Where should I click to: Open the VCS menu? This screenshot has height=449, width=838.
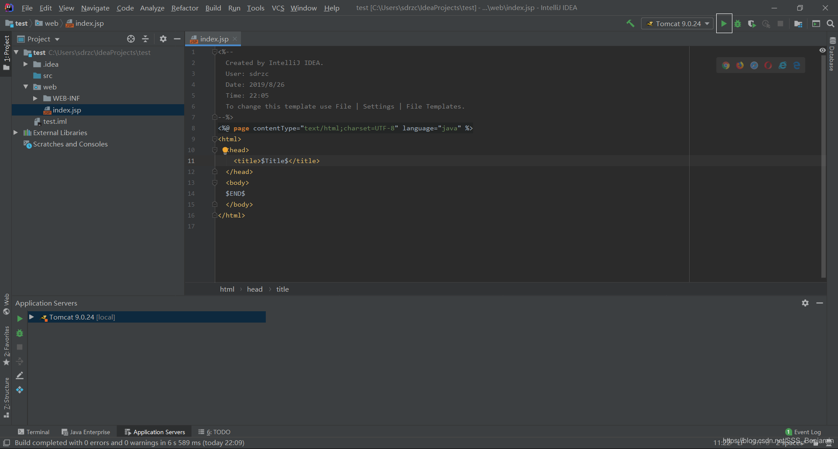tap(278, 8)
